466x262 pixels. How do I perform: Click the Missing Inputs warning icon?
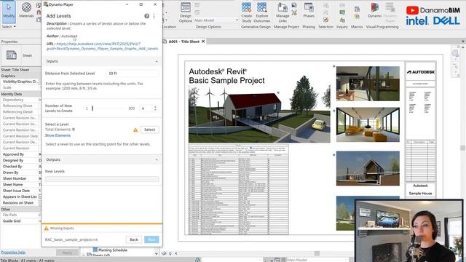(x=46, y=228)
